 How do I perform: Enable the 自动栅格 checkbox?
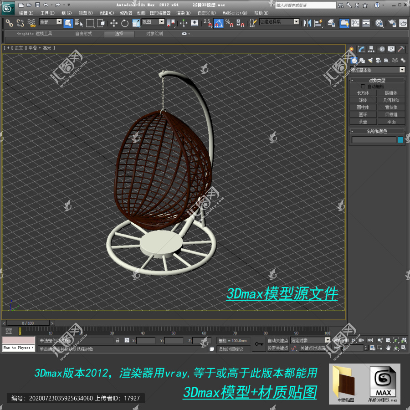[x=363, y=86]
